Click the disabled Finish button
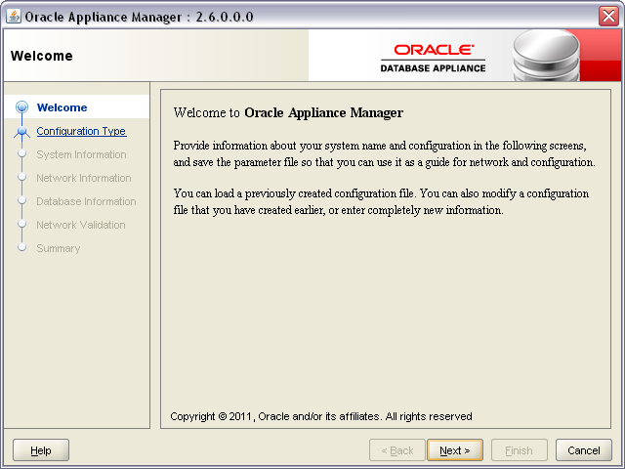Screen dimensions: 625x469 (x=519, y=450)
